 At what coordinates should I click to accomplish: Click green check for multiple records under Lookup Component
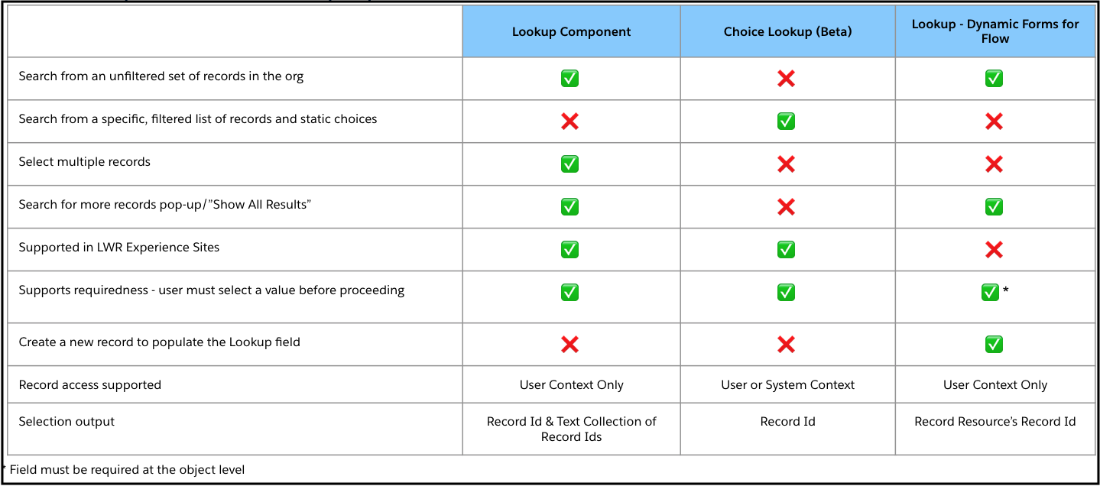coord(569,164)
